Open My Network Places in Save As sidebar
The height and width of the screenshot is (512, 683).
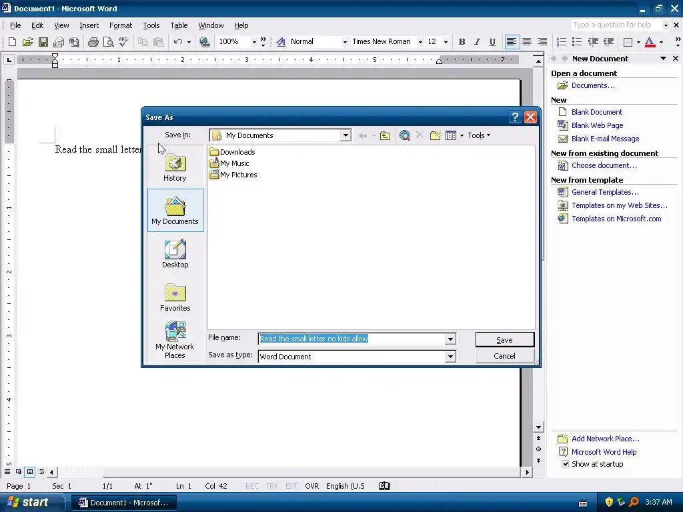[x=175, y=340]
